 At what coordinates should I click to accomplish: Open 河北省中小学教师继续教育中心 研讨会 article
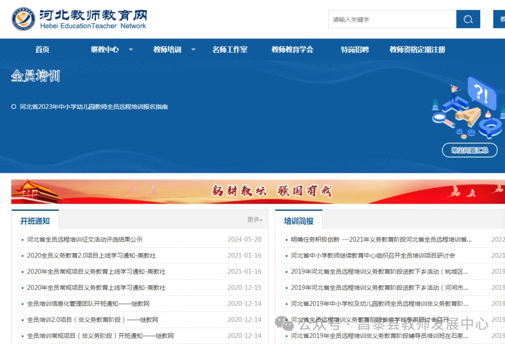point(373,256)
